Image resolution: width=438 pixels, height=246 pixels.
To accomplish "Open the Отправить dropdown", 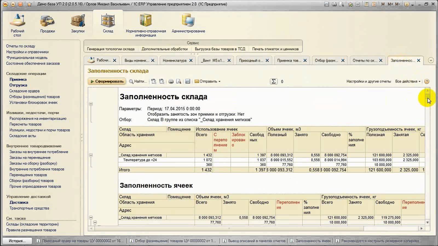I will (208, 81).
